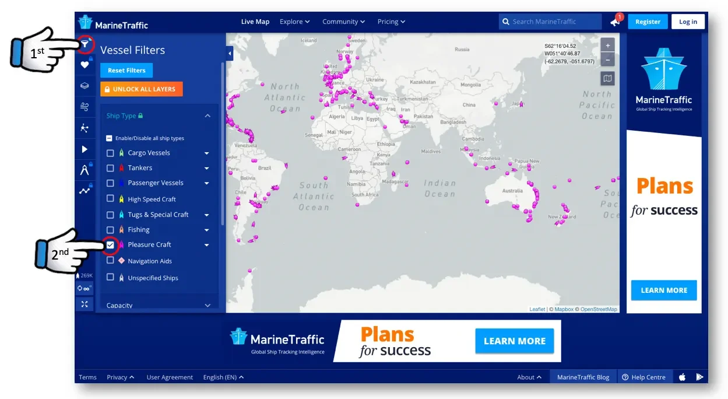This screenshot has height=399, width=728.
Task: Open the route trend chart icon in the sidebar
Action: pos(85,191)
